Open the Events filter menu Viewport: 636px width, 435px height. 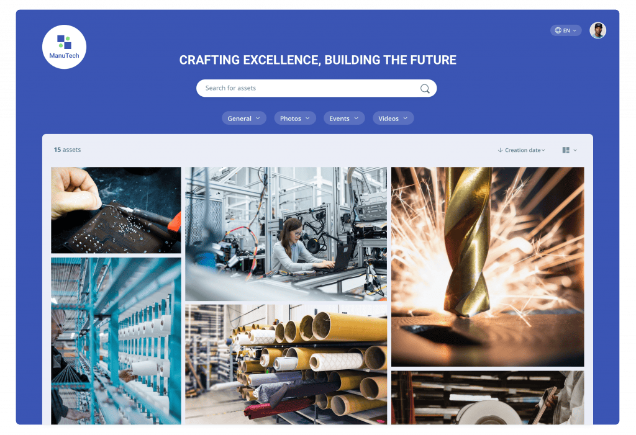pos(344,119)
